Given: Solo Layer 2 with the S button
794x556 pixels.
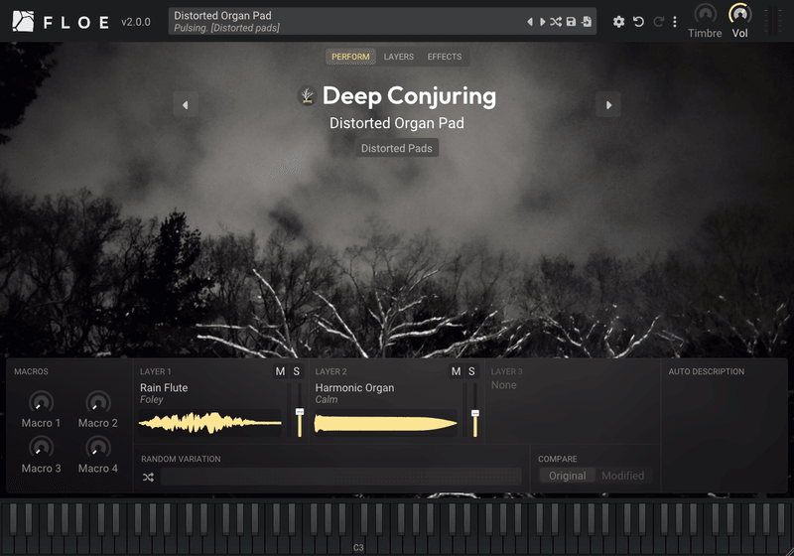Looking at the screenshot, I should click(x=471, y=371).
